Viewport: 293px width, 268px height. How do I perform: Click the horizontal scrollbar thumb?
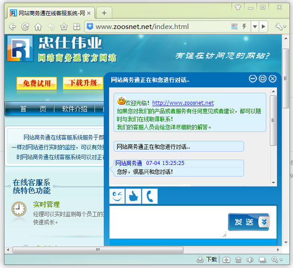[98, 250]
